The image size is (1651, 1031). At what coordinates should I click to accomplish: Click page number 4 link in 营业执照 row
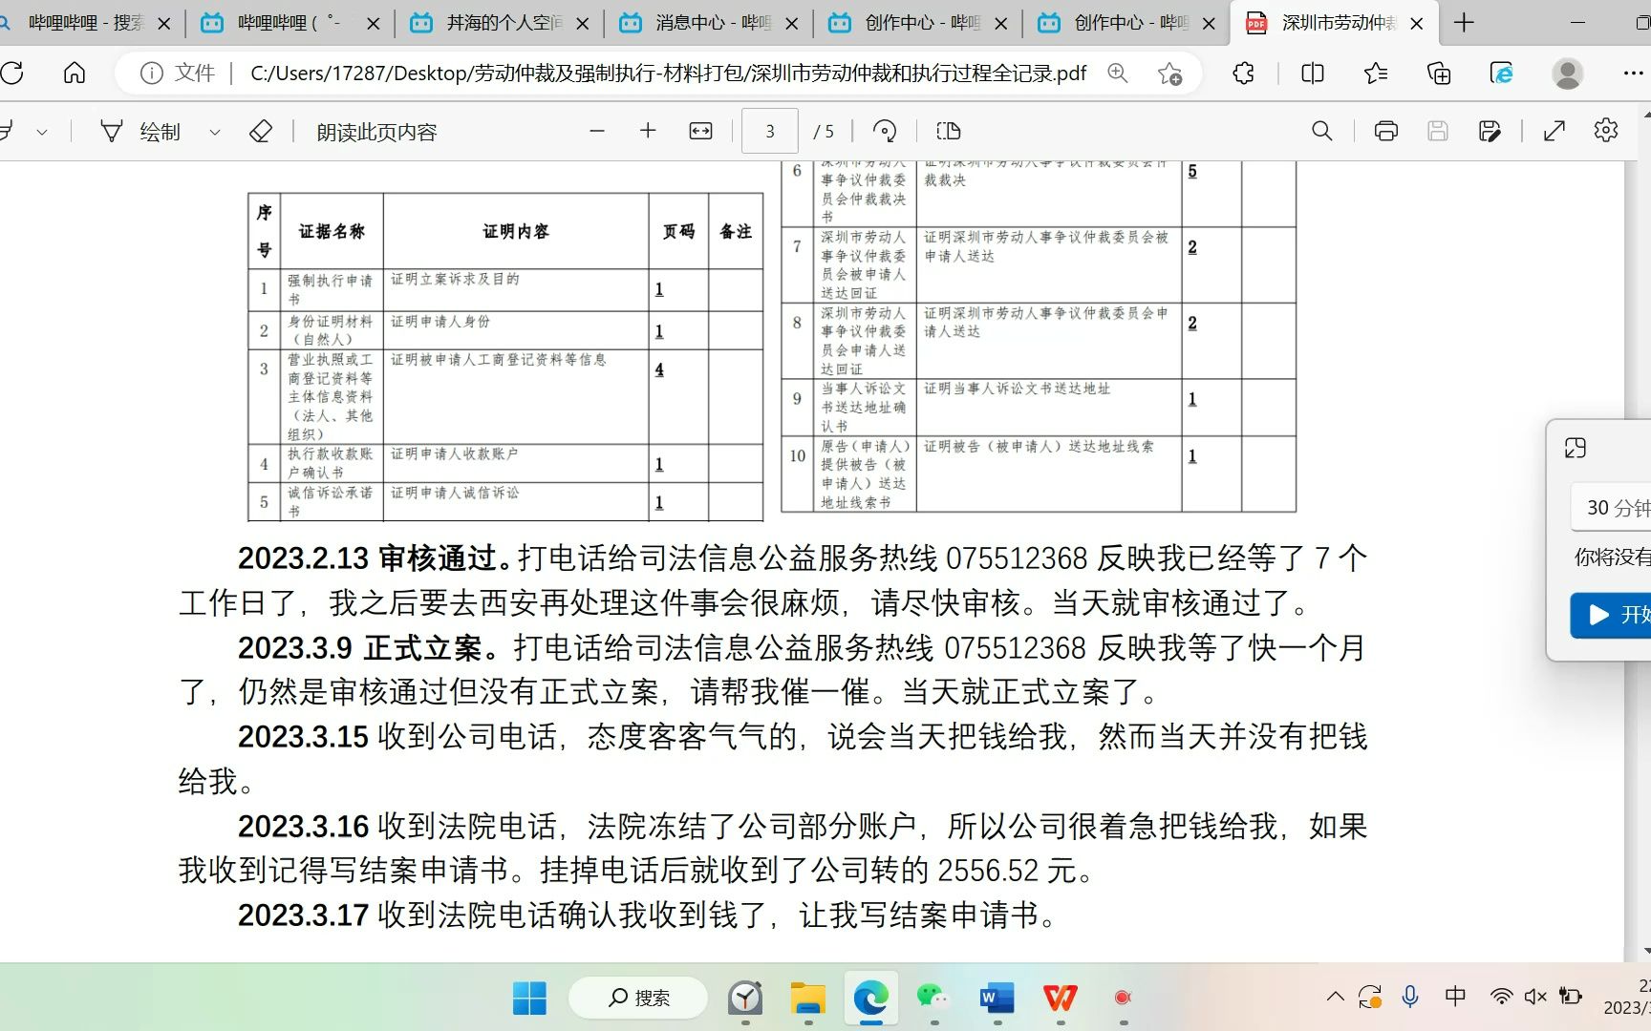tap(659, 369)
